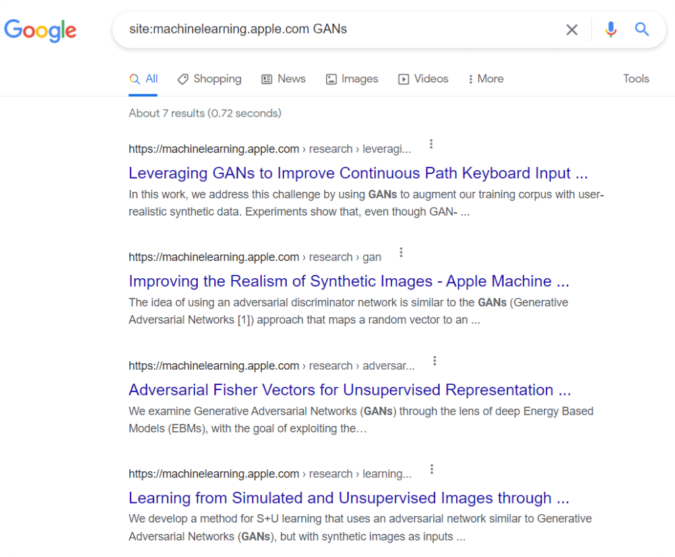Screen dimensions: 675x557
Task: Open Adversarial Fisher Vectors for Unsupervised Representation link
Action: coord(350,390)
